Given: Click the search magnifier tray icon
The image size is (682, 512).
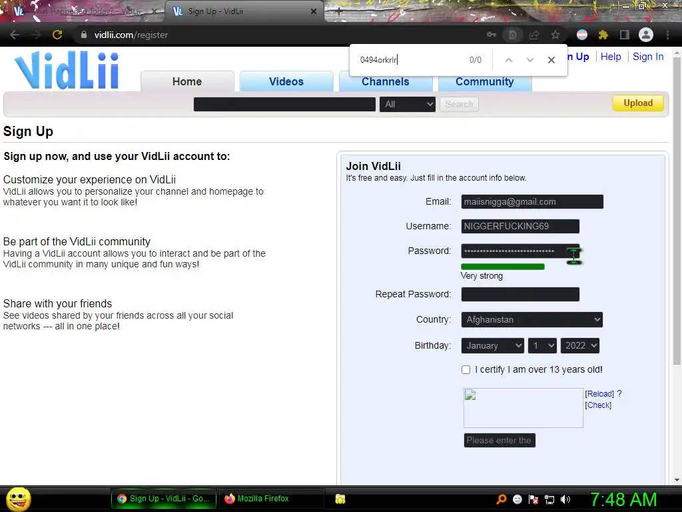Looking at the screenshot, I should point(502,499).
